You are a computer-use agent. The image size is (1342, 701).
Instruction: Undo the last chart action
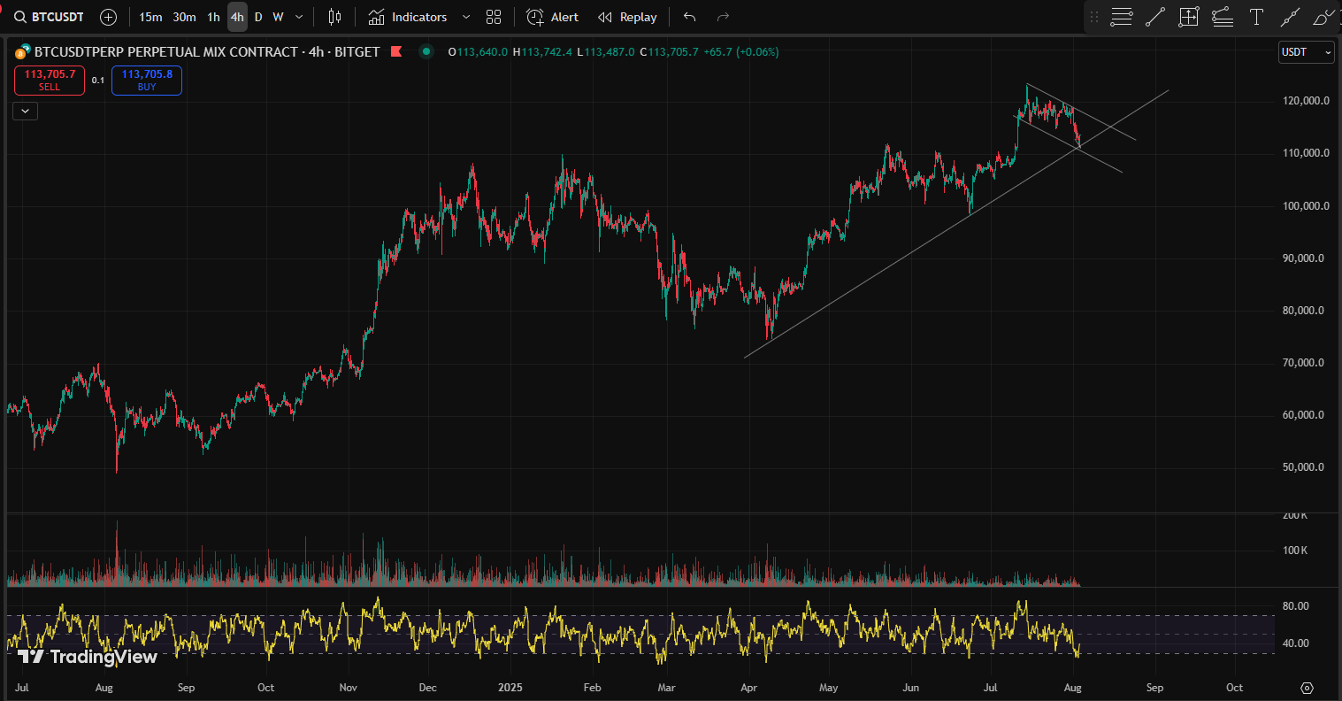pos(690,17)
